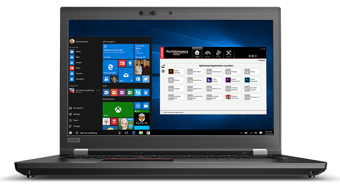
Task: Launch Dassault Solidworks
Action: pos(233,97)
